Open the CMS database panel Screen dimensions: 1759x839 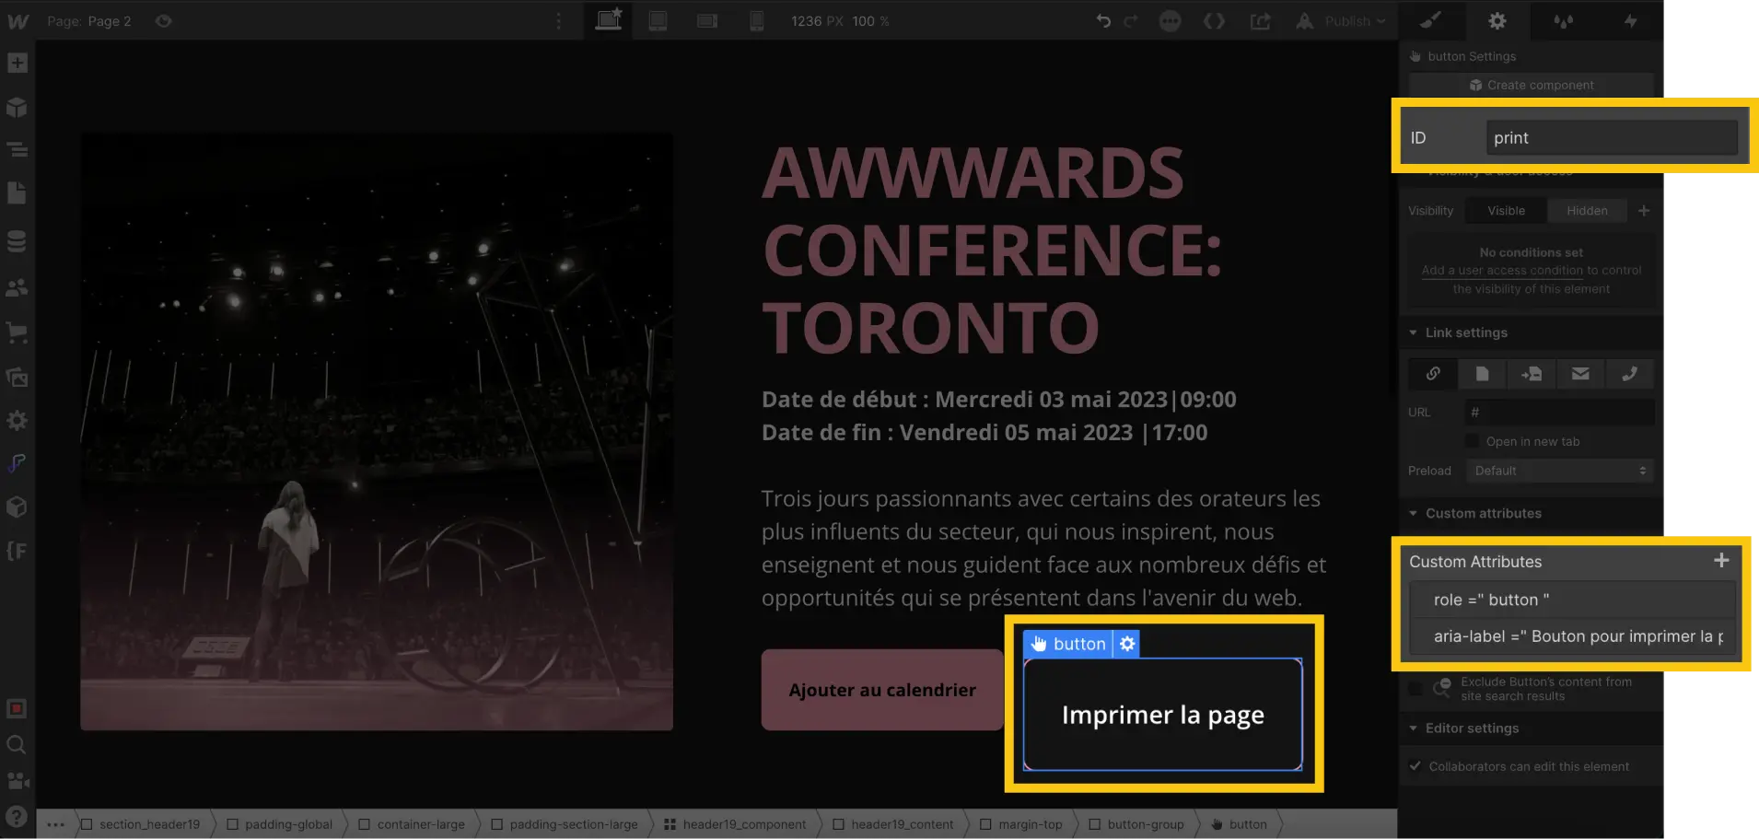coord(17,241)
